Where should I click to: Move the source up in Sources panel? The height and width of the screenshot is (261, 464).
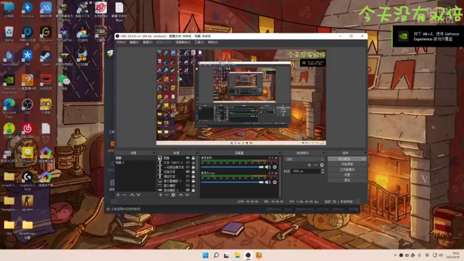pos(181,195)
